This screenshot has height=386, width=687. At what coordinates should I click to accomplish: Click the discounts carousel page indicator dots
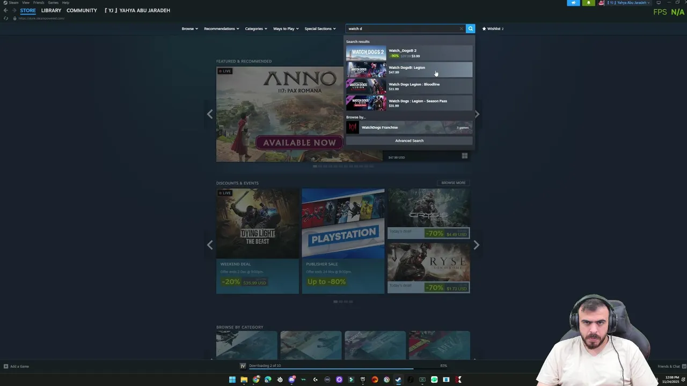(343, 301)
